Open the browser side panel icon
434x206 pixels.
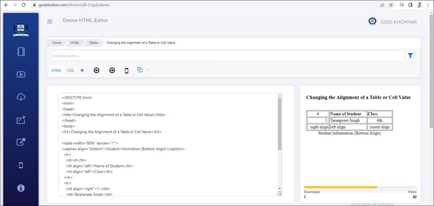(x=410, y=5)
